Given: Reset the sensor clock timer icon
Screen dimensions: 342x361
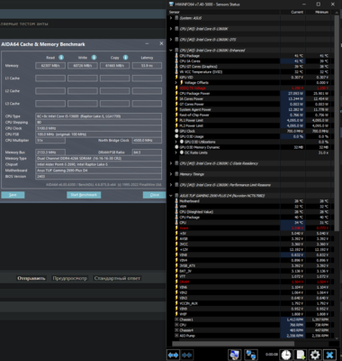Looking at the screenshot, I should pos(286,355).
